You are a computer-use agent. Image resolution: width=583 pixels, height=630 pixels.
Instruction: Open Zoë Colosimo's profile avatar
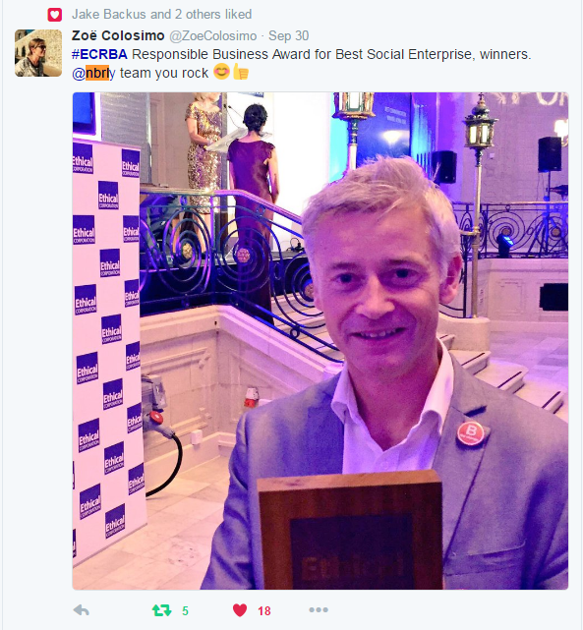38,53
